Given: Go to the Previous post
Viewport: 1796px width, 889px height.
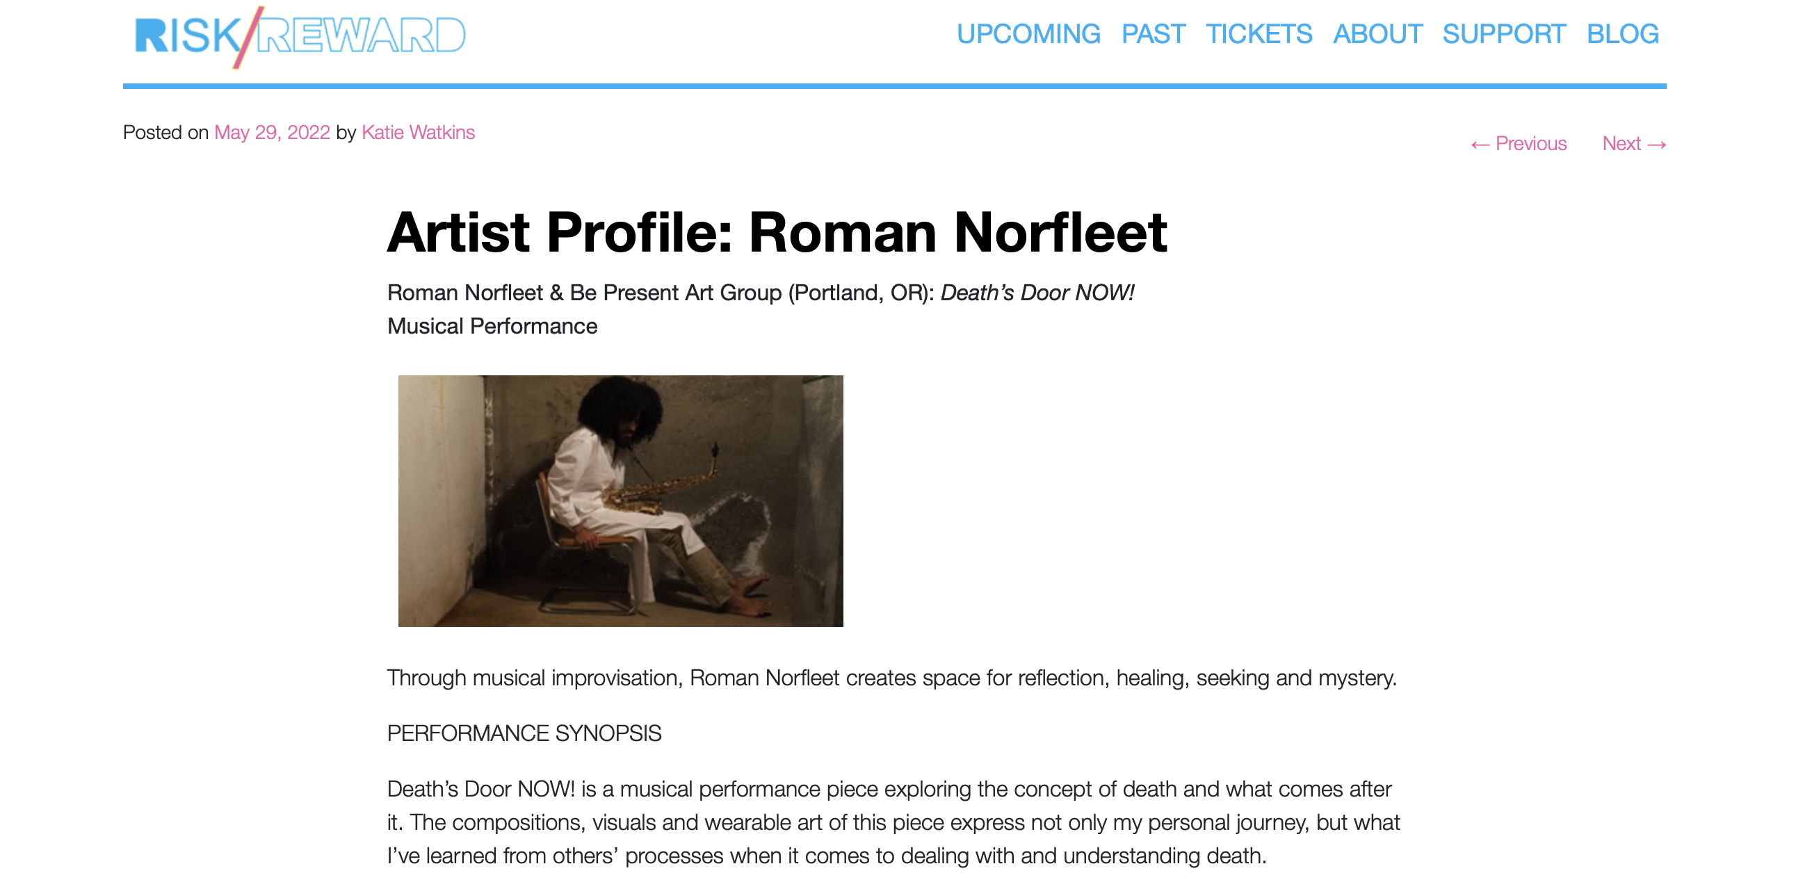Looking at the screenshot, I should coord(1519,143).
